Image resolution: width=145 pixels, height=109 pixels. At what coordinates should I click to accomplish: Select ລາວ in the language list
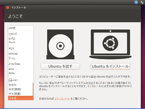pos(21,69)
